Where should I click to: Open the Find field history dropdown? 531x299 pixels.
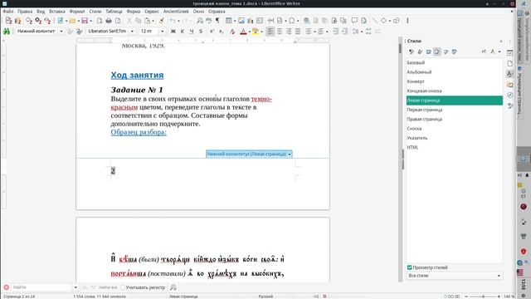click(76, 287)
